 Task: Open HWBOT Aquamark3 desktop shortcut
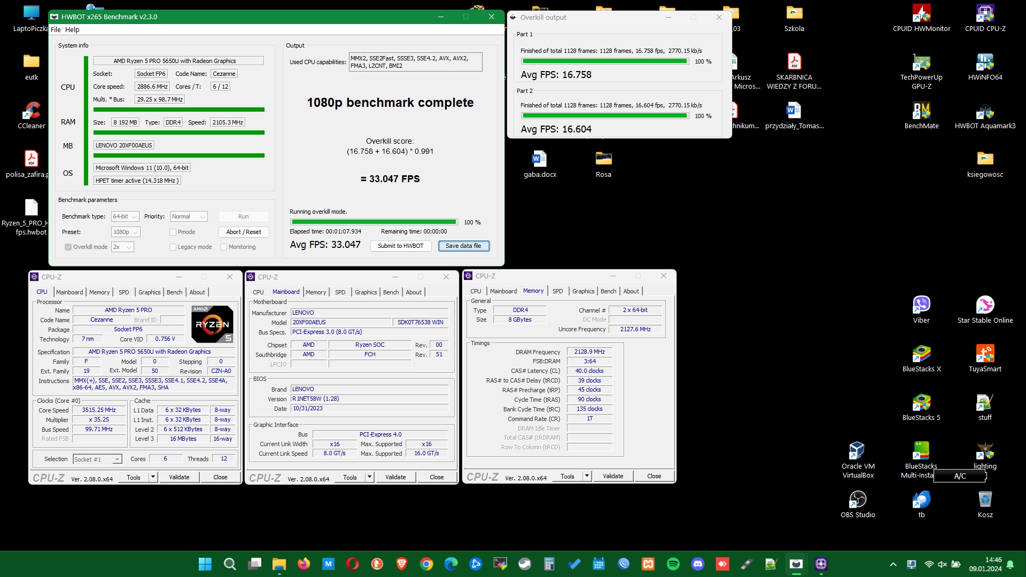click(985, 115)
